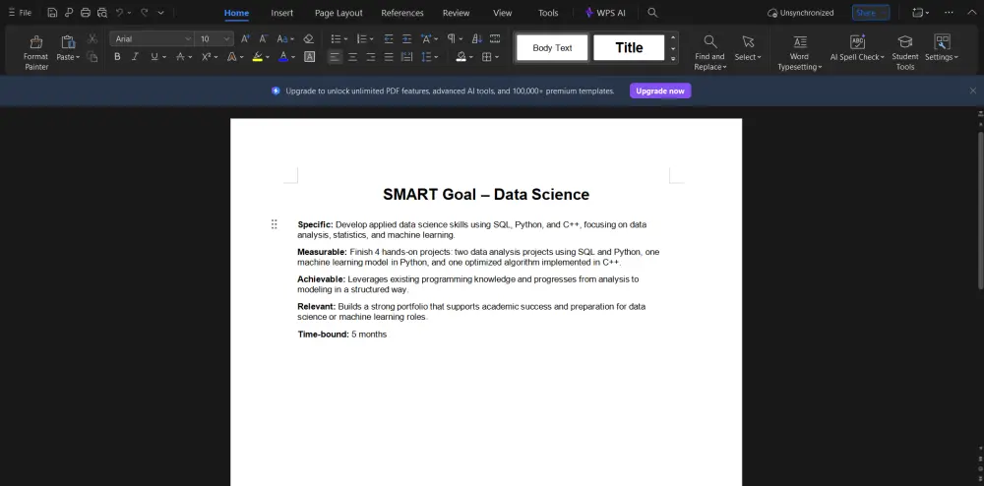
Task: Increase paragraph indent
Action: [406, 39]
